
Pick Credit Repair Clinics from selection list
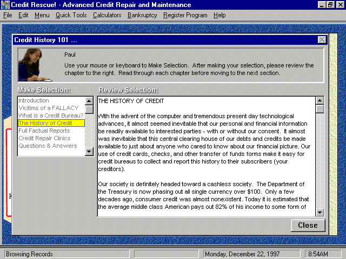click(45, 138)
